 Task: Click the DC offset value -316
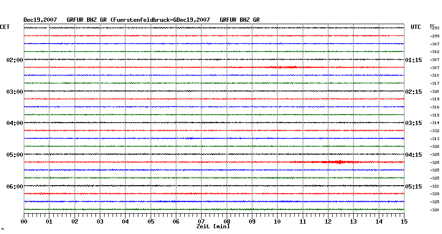[435, 108]
